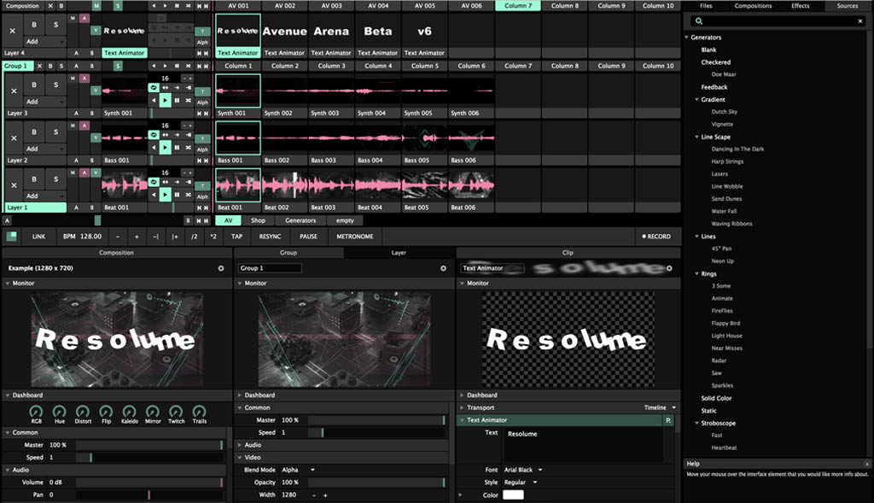This screenshot has height=503, width=874.
Task: Open Layer 4 Add blend dropdown
Action: tap(44, 42)
